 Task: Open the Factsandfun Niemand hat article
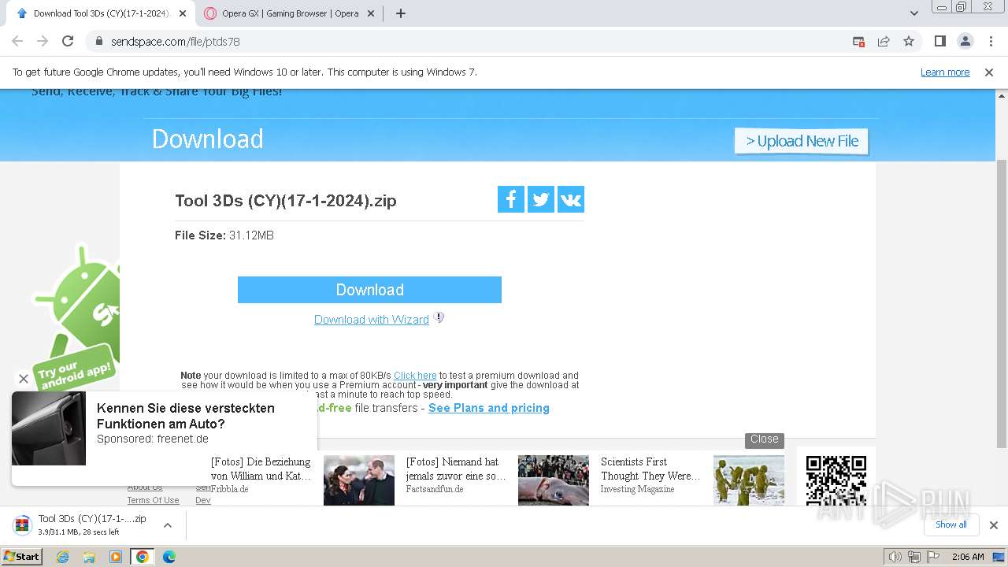pyautogui.click(x=457, y=469)
